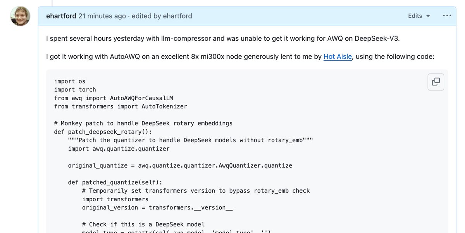Click the 'from transformers import AutoTokenizer' line

(121, 106)
